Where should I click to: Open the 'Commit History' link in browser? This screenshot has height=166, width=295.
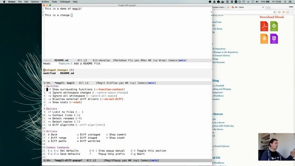pyautogui.click(x=222, y=55)
